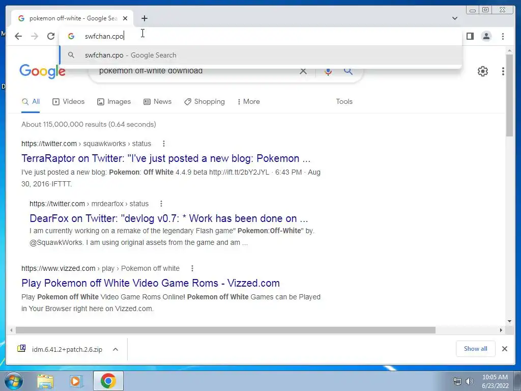Expand the download item options chevron
Screen dimensions: 521x391
click(x=115, y=349)
